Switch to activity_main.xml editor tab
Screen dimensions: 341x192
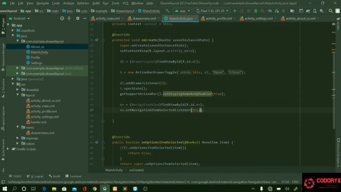(x=108, y=19)
